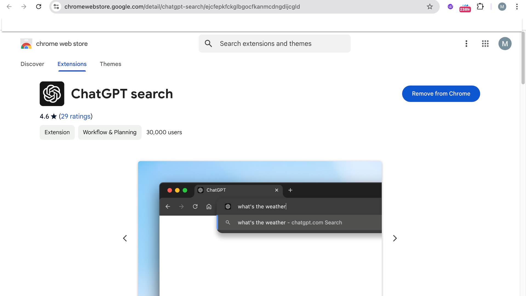Viewport: 526px width, 296px height.
Task: Click the three-dot menu in Web Store
Action: (x=466, y=43)
